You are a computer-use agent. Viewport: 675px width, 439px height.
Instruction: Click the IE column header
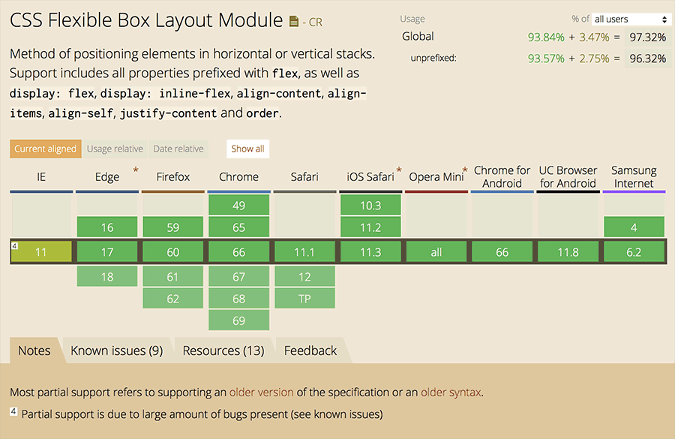tap(41, 176)
